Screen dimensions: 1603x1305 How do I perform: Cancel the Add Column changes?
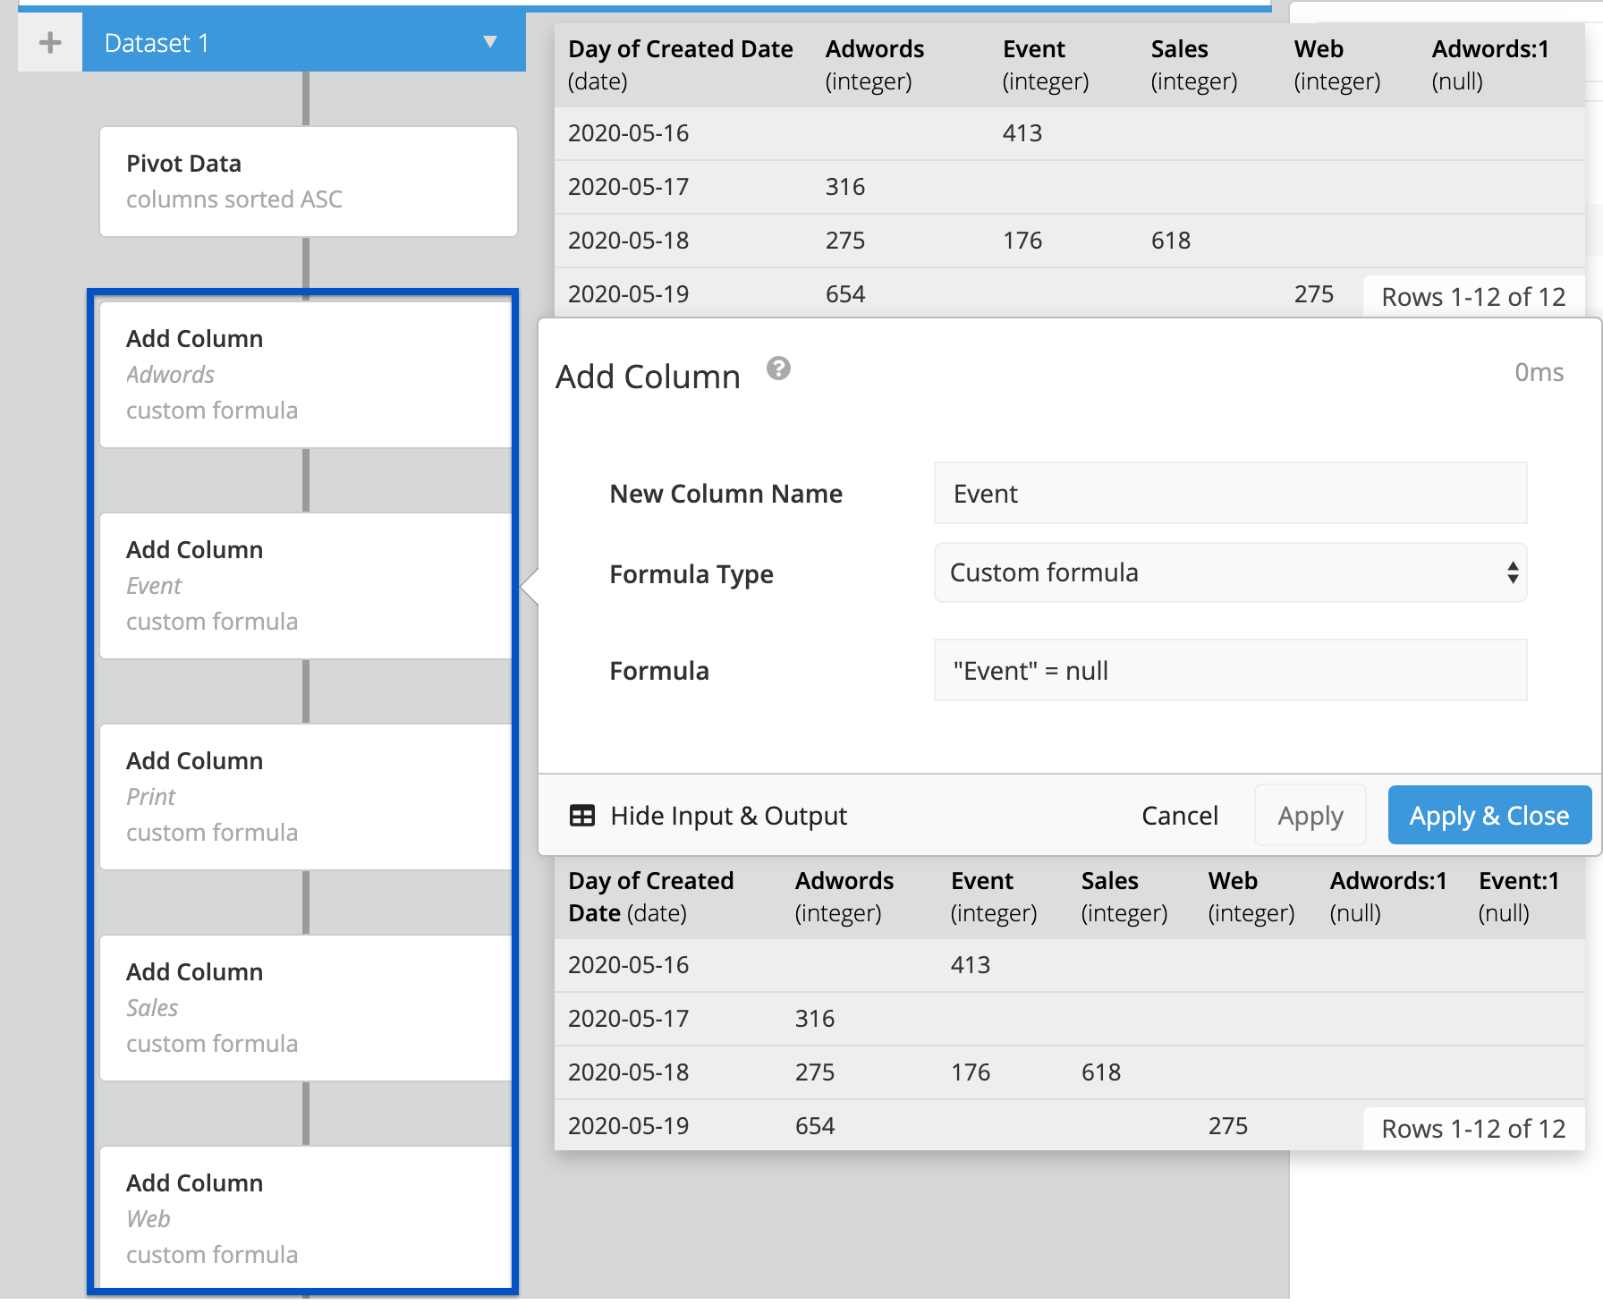1180,816
